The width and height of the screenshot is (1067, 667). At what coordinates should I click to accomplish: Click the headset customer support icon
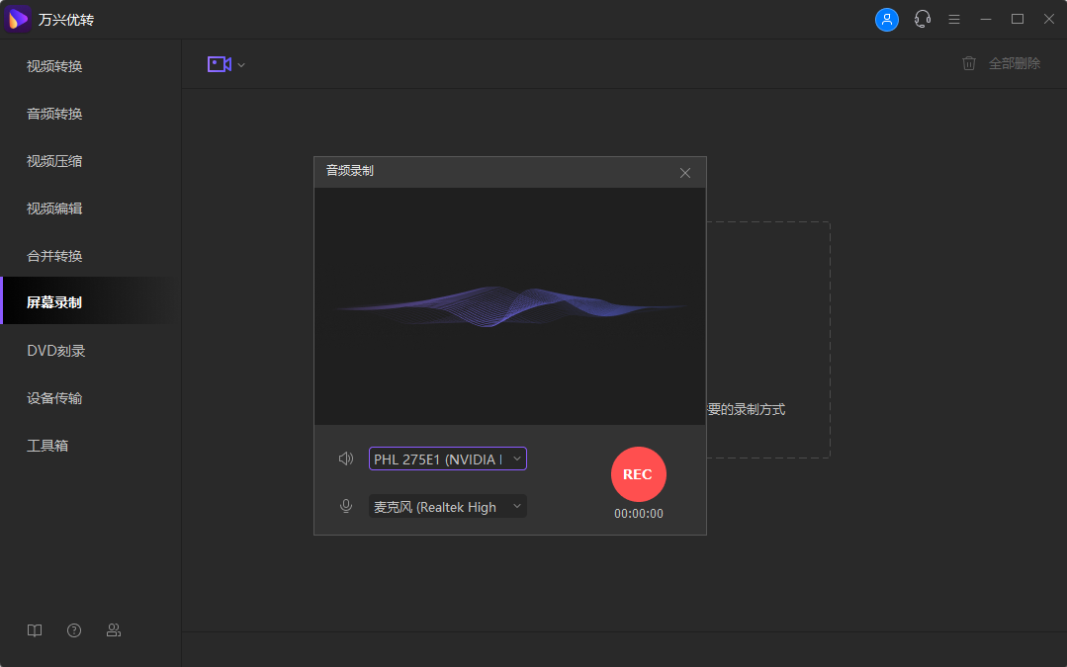(x=922, y=19)
